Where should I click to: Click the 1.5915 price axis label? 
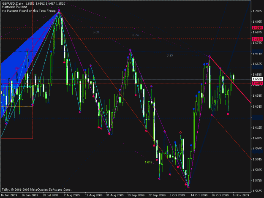[x=257, y=159]
